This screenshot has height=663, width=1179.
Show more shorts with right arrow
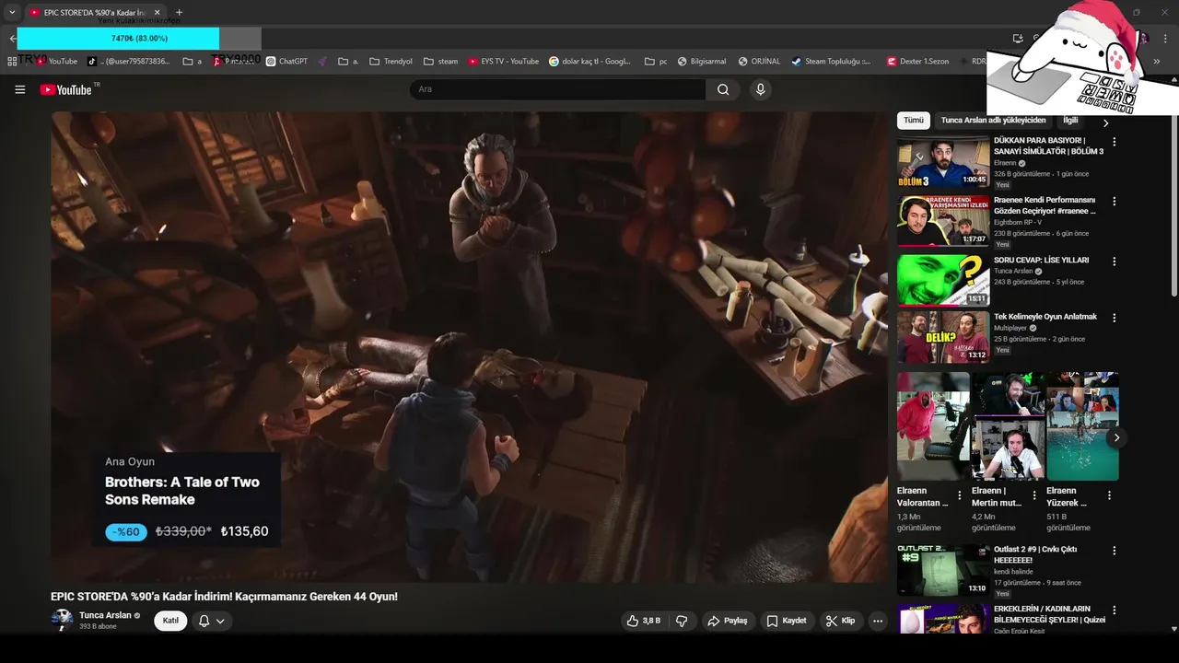pyautogui.click(x=1115, y=437)
